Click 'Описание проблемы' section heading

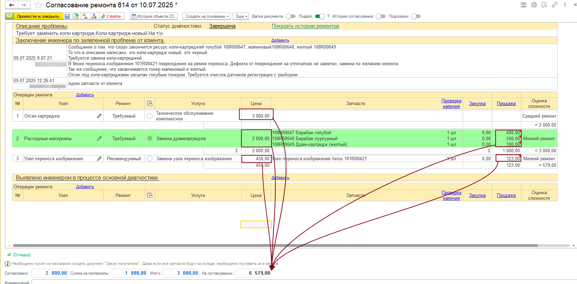(42, 26)
